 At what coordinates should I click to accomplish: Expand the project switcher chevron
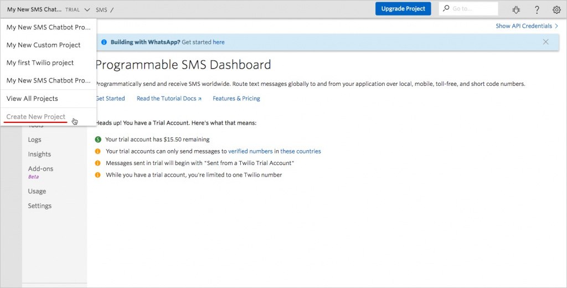(x=87, y=9)
